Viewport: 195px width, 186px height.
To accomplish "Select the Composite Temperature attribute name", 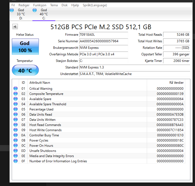I will [x=46, y=94].
